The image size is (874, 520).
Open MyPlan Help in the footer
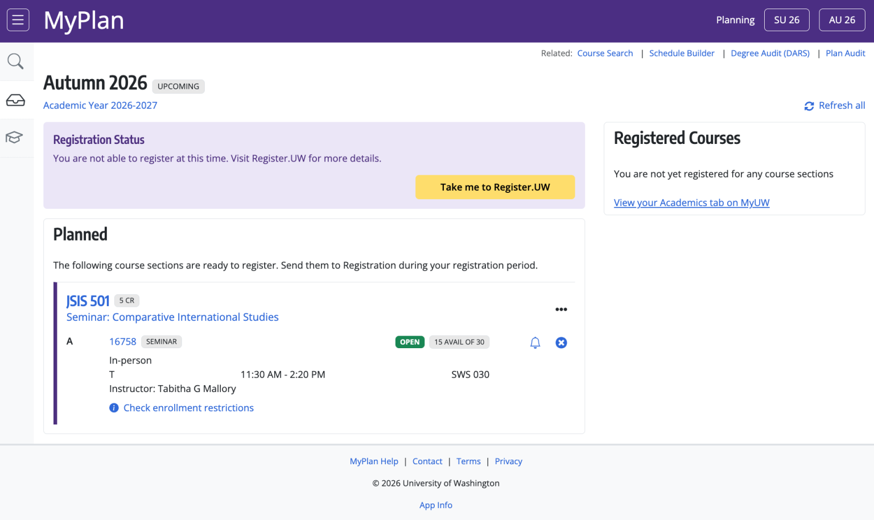pyautogui.click(x=374, y=461)
